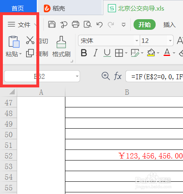Expand the quick access toolbar customize arrow

(x=123, y=25)
